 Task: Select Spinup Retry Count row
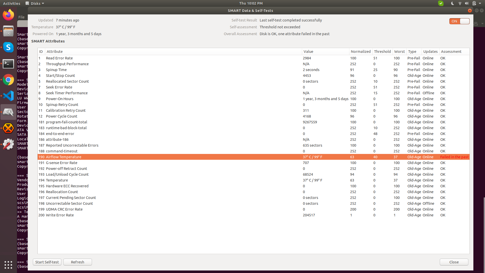(x=254, y=105)
